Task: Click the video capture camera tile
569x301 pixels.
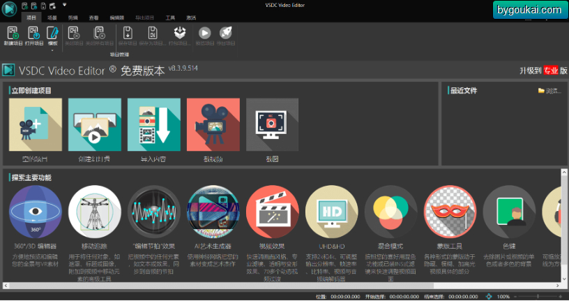Action: pos(213,125)
